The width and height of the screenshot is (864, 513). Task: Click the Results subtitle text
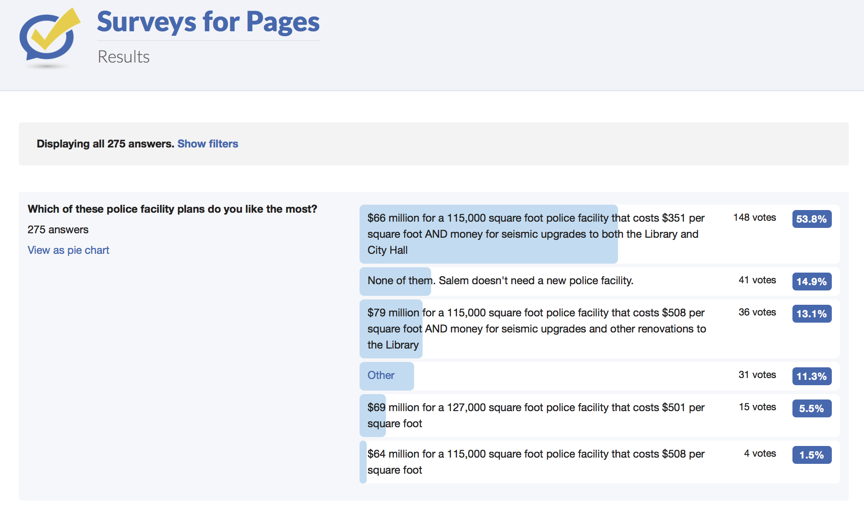(x=123, y=57)
